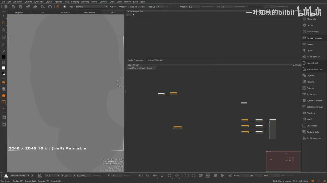327x183 pixels.
Task: Switch to the Image Manager tab
Action: [155, 60]
